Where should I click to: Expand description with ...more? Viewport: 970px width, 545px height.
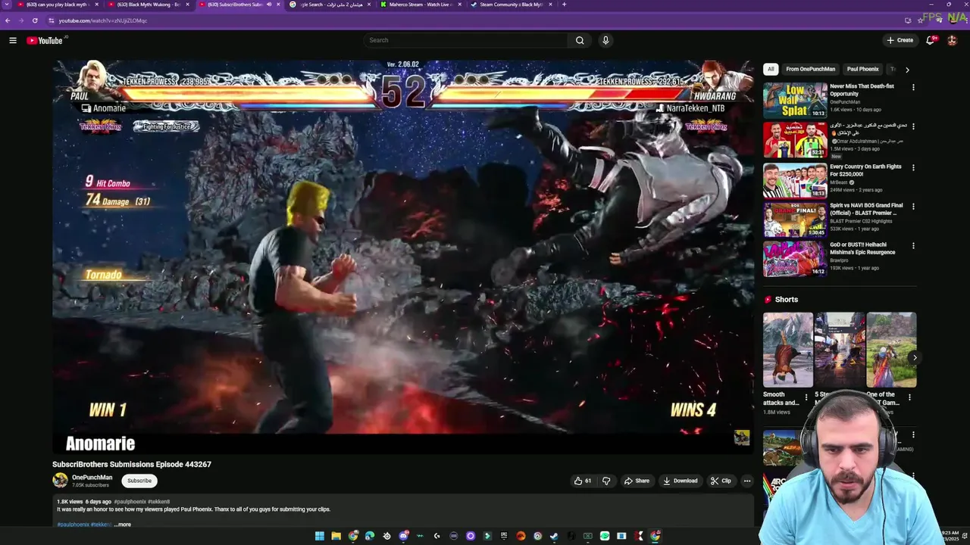pos(123,525)
